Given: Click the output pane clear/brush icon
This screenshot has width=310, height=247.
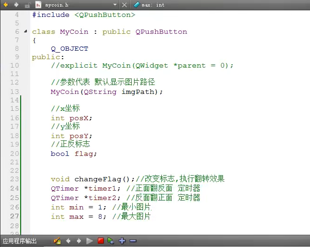Looking at the screenshot, I should pyautogui.click(x=57, y=241).
